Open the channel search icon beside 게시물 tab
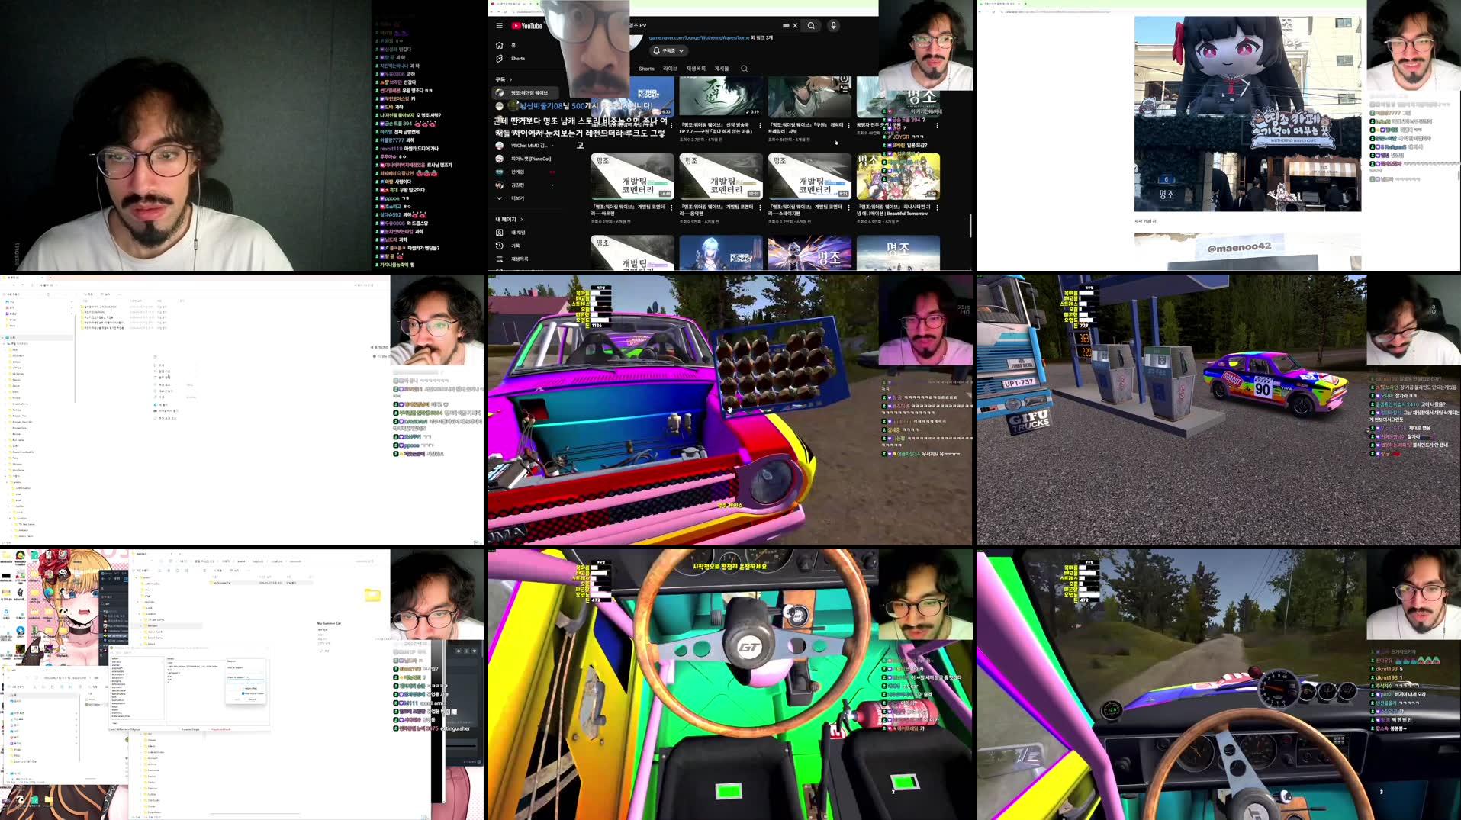This screenshot has height=820, width=1461. point(744,69)
